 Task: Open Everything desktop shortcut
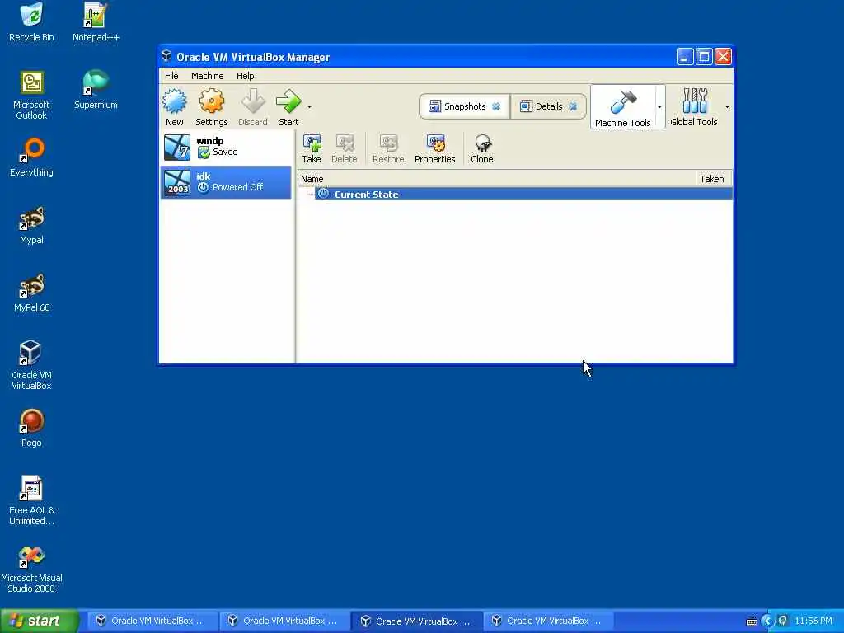[x=32, y=157]
